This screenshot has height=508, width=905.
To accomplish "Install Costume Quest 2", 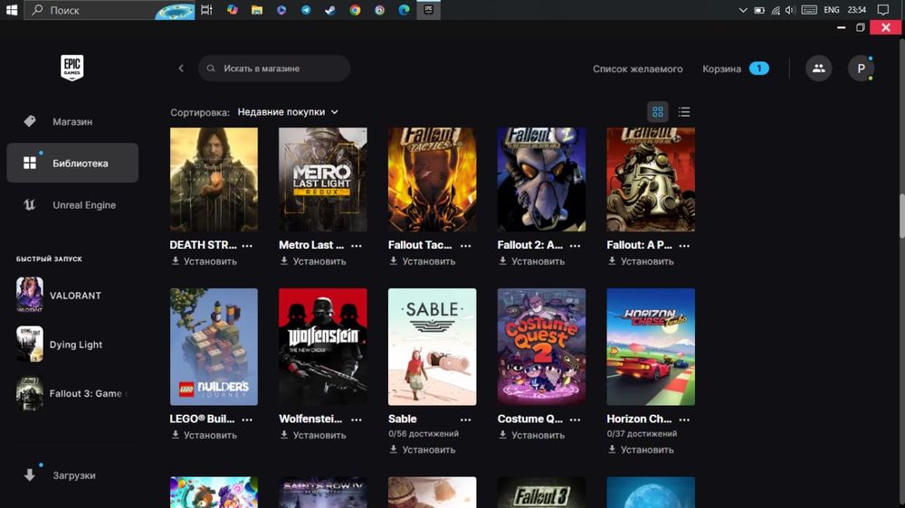I will 532,436.
